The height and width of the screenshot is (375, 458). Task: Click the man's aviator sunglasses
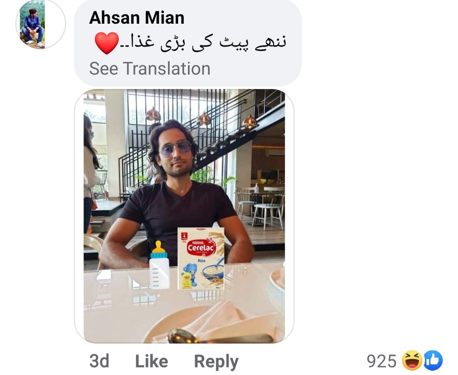point(175,148)
